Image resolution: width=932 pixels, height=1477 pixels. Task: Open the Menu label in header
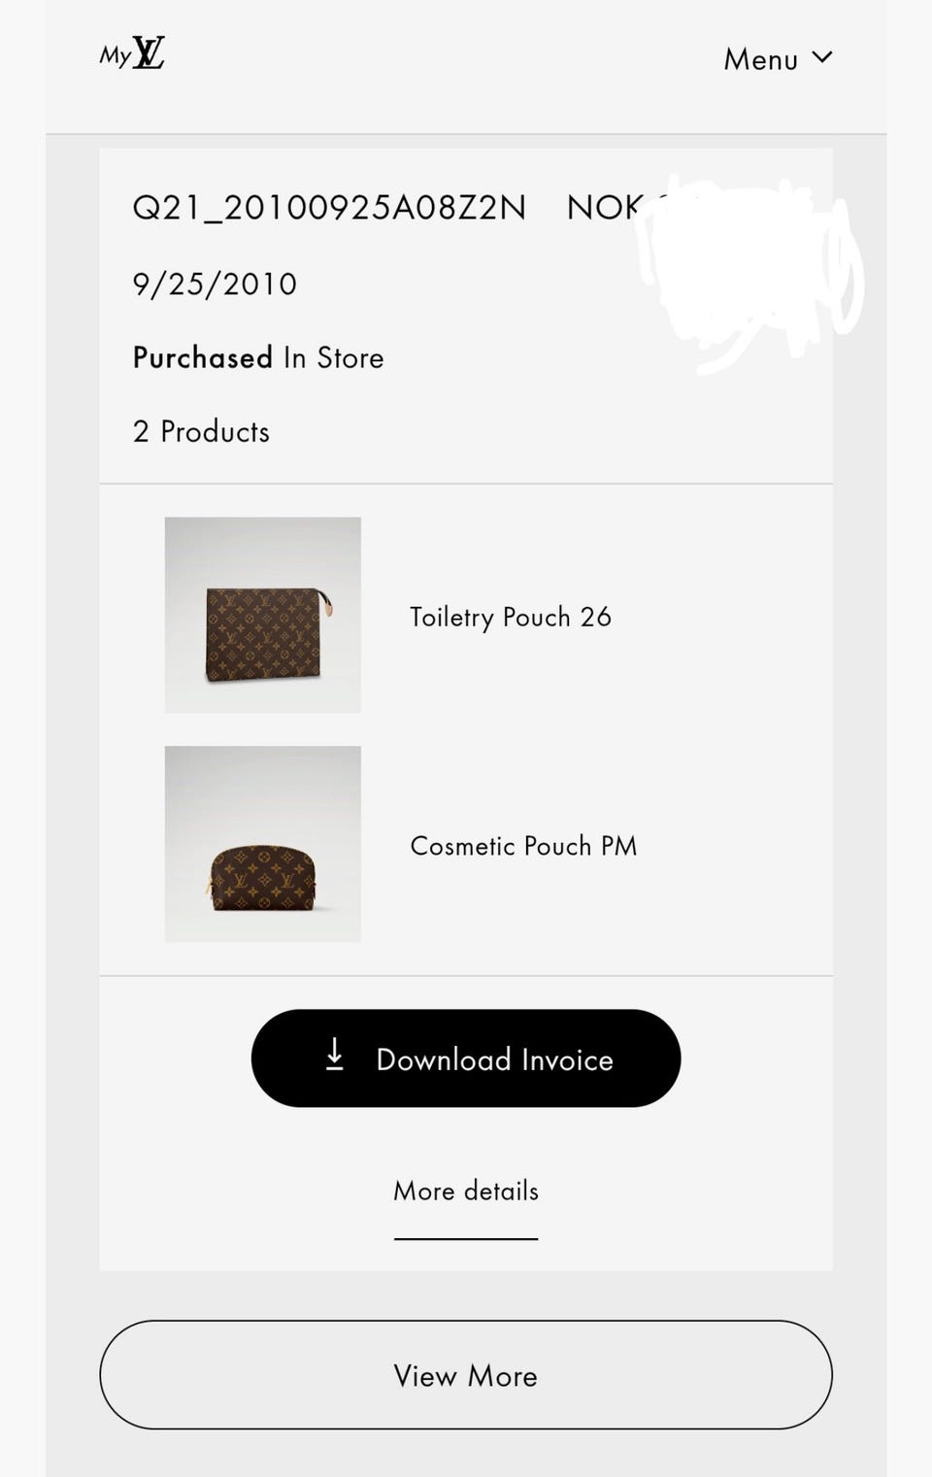click(x=760, y=59)
